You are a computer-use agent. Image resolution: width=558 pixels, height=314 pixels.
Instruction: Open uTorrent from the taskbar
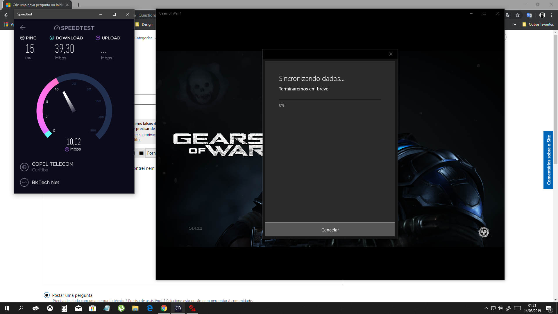(x=121, y=308)
